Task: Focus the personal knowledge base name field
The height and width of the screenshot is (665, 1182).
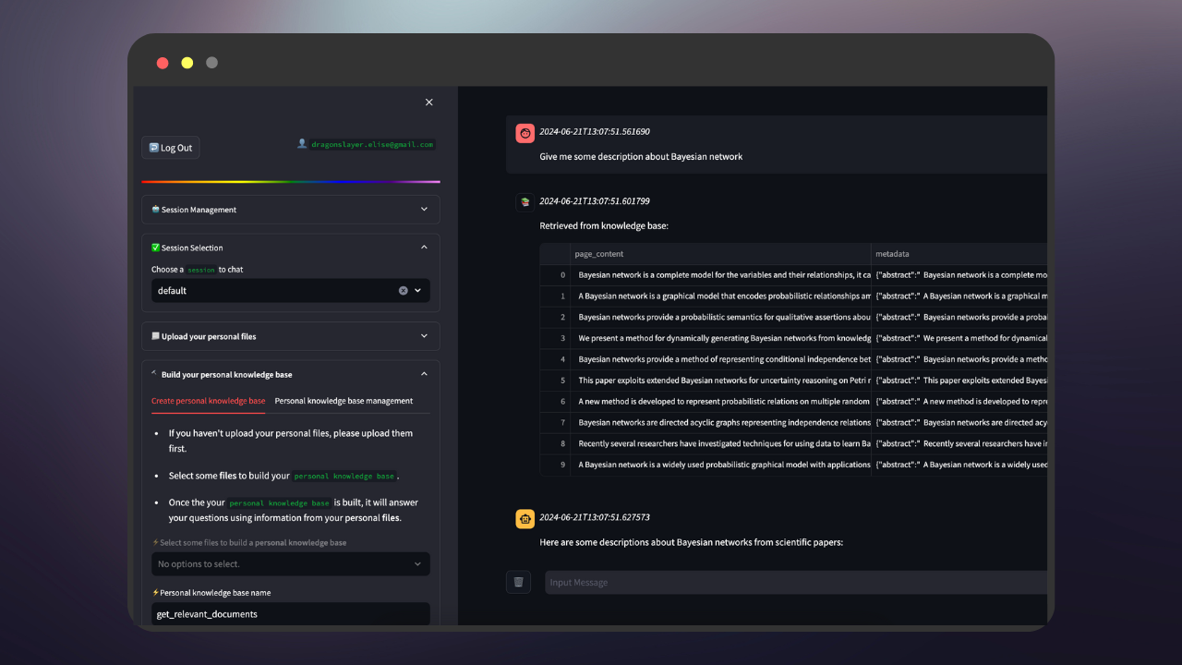Action: pyautogui.click(x=290, y=614)
